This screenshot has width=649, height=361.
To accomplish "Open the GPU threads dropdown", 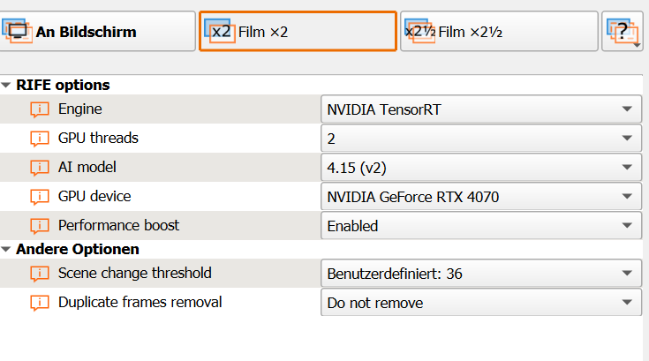I will coord(479,139).
